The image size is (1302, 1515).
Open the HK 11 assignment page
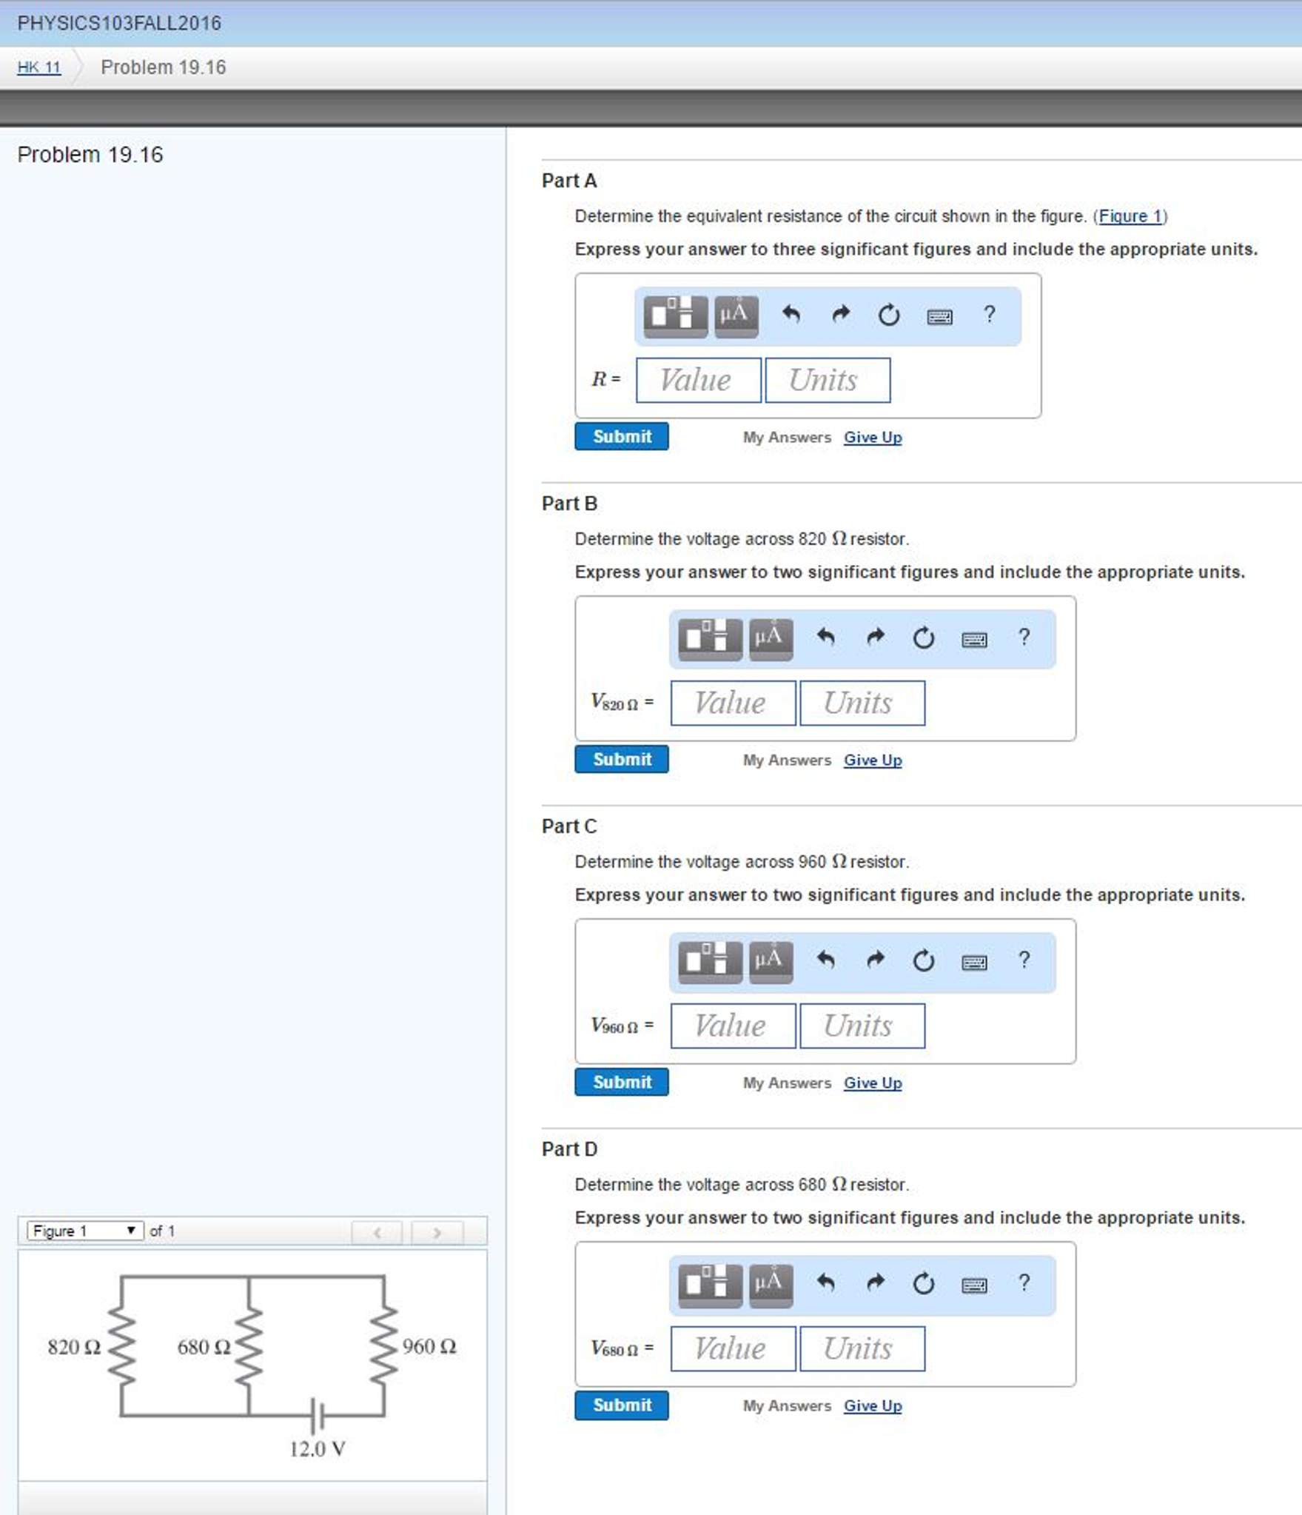(x=40, y=67)
